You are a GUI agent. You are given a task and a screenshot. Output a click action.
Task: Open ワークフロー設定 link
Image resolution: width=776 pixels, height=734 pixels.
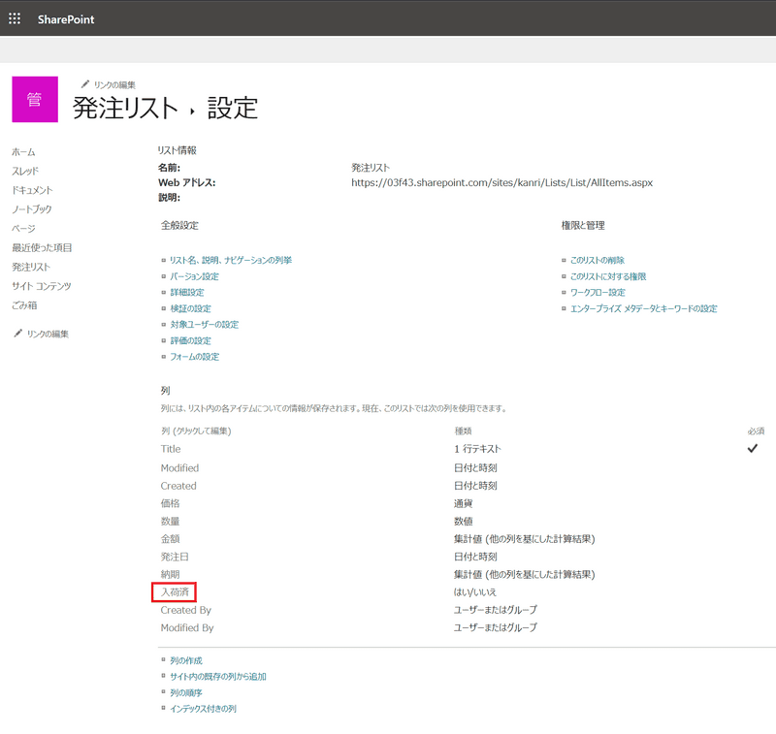[597, 292]
